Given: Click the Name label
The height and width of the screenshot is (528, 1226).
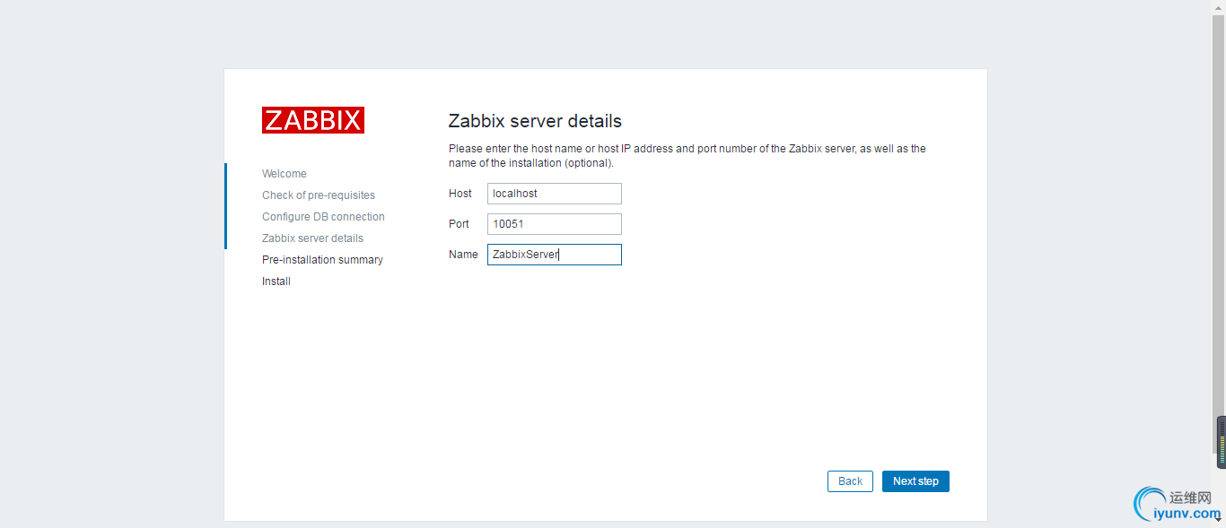Looking at the screenshot, I should tap(463, 255).
